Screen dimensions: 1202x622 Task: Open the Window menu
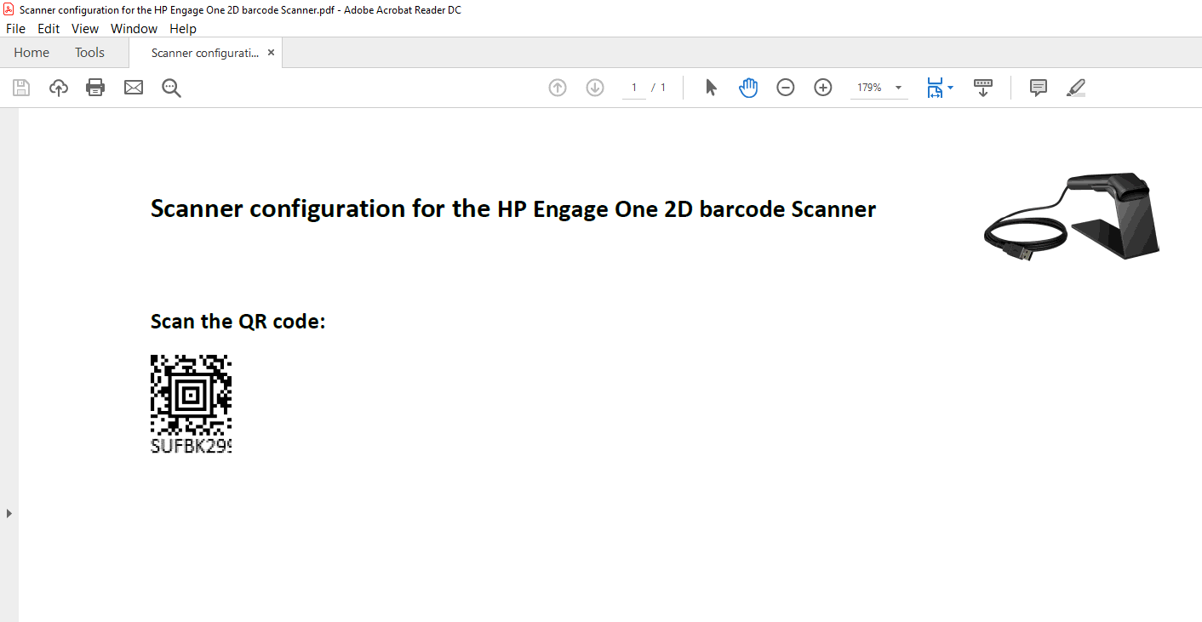pyautogui.click(x=134, y=28)
